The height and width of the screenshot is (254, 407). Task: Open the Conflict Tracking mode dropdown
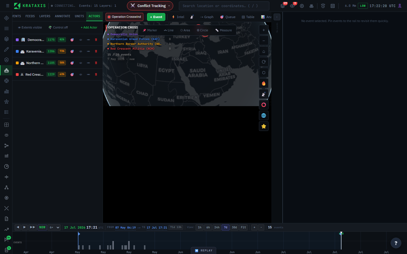coord(150,6)
